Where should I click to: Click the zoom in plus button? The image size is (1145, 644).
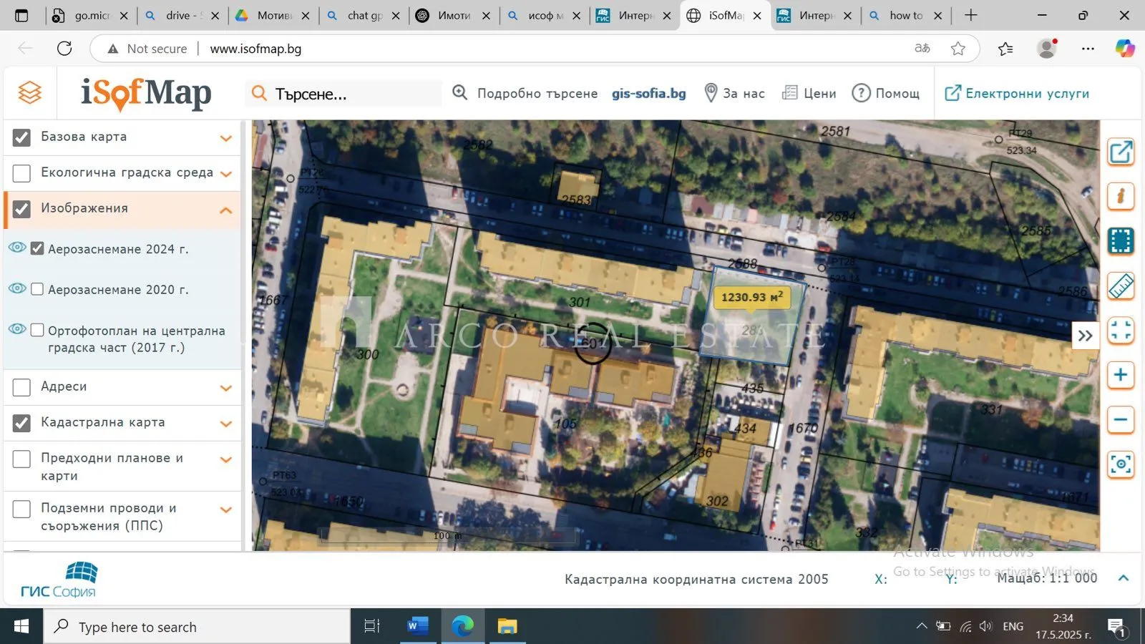point(1121,375)
